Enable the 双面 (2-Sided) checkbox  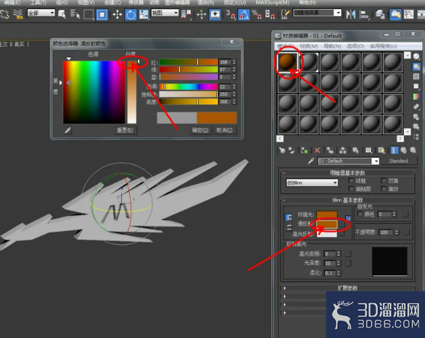pos(383,180)
